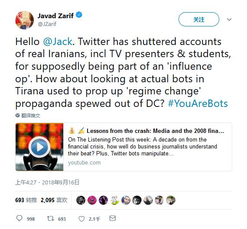Viewport: 247px width, 229px height.
Task: Click the envelope direct message icon
Action: 113,218
